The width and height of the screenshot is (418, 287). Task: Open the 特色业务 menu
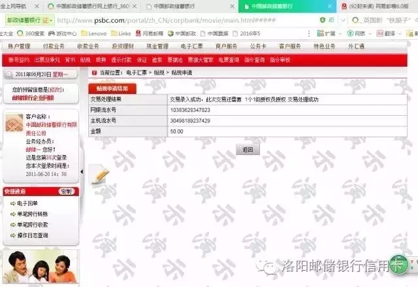[x=325, y=46]
